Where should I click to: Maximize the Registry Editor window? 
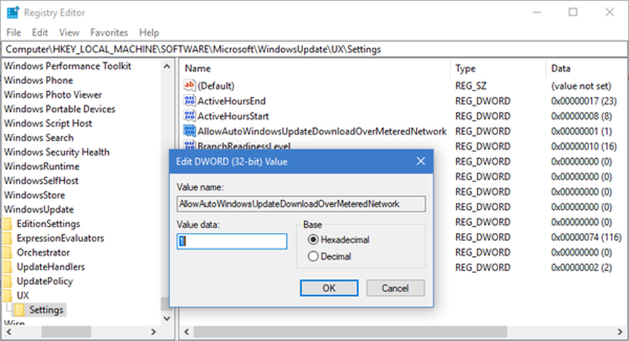click(x=573, y=13)
